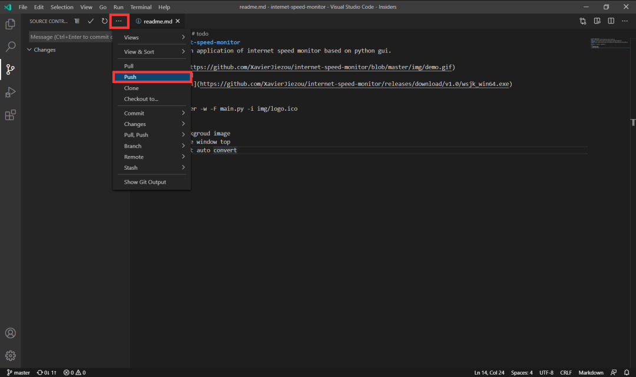Switch to the readme.md tab
This screenshot has width=636, height=377.
[x=158, y=21]
